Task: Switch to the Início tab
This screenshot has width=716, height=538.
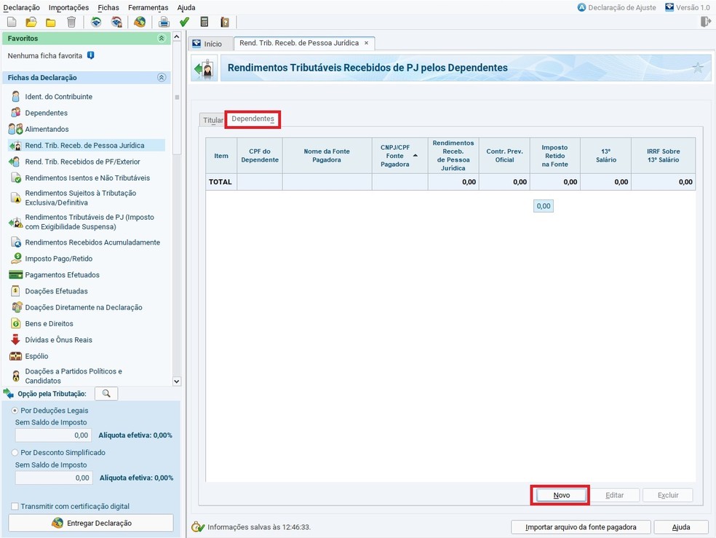Action: 210,44
